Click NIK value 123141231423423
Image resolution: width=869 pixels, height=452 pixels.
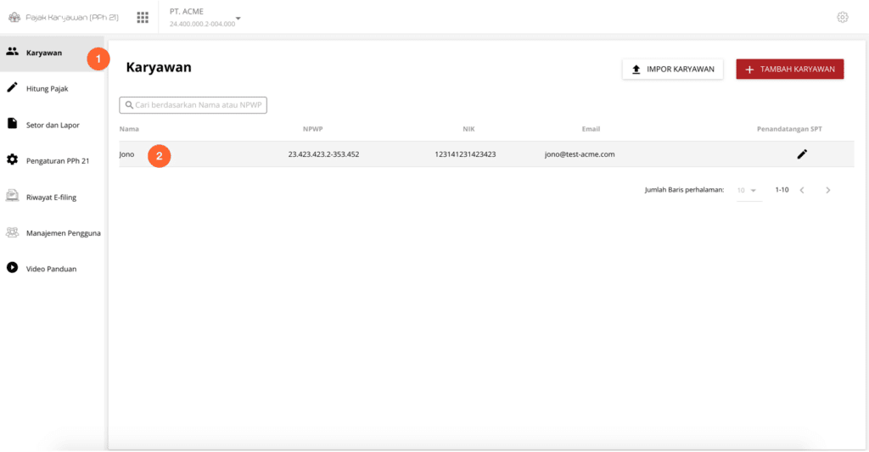click(466, 154)
